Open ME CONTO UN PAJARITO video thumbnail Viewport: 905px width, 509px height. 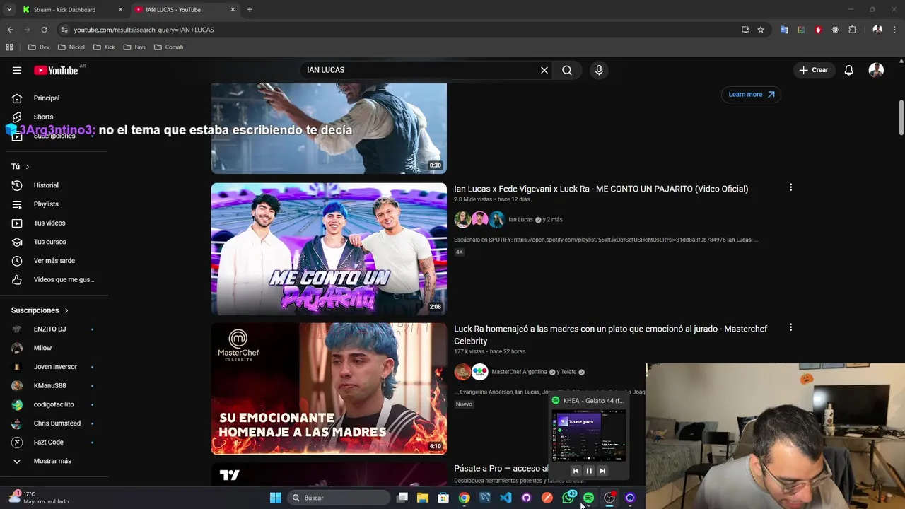coord(329,249)
